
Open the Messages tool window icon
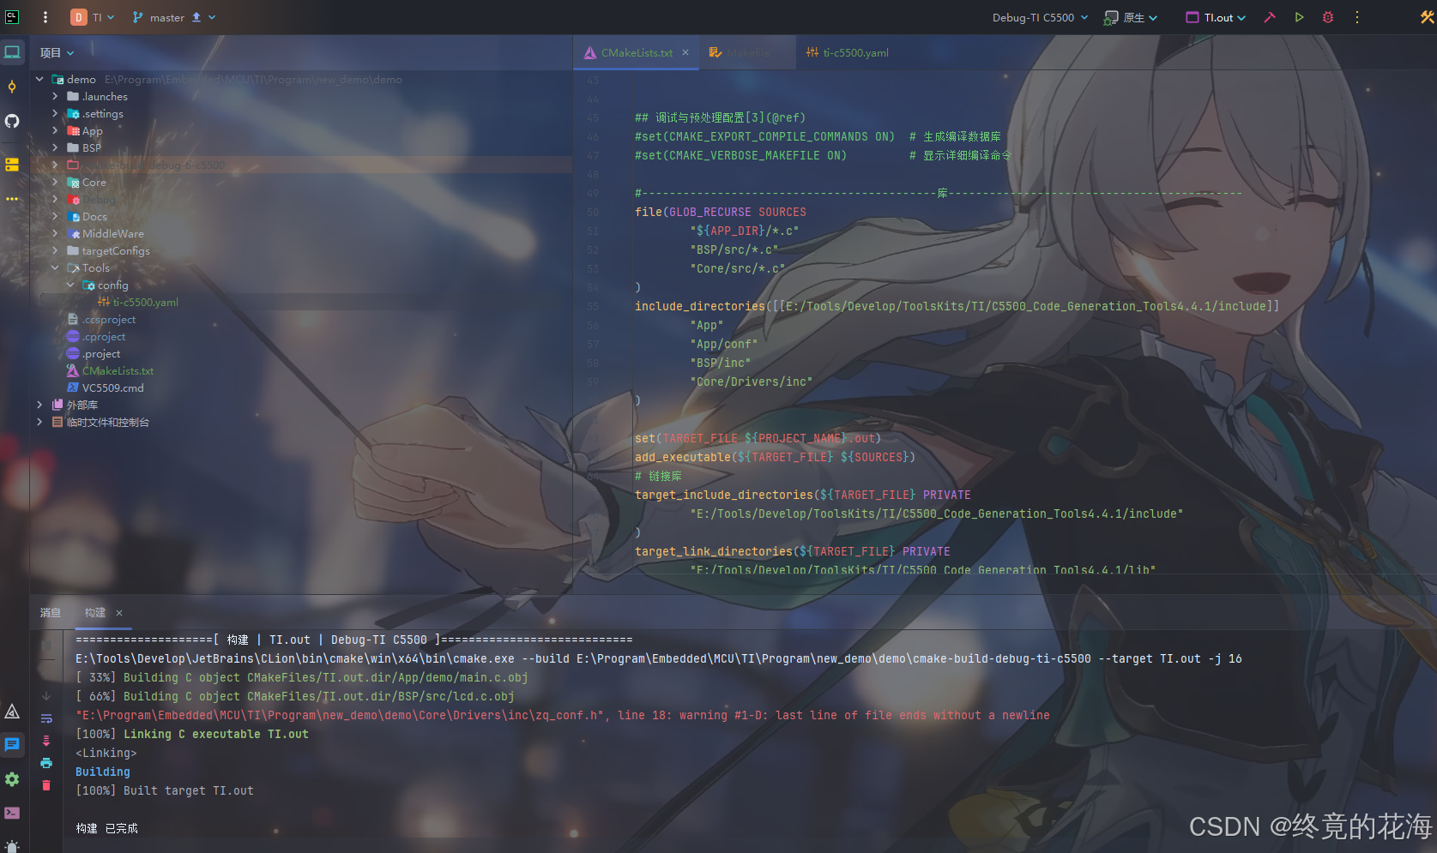[x=12, y=744]
